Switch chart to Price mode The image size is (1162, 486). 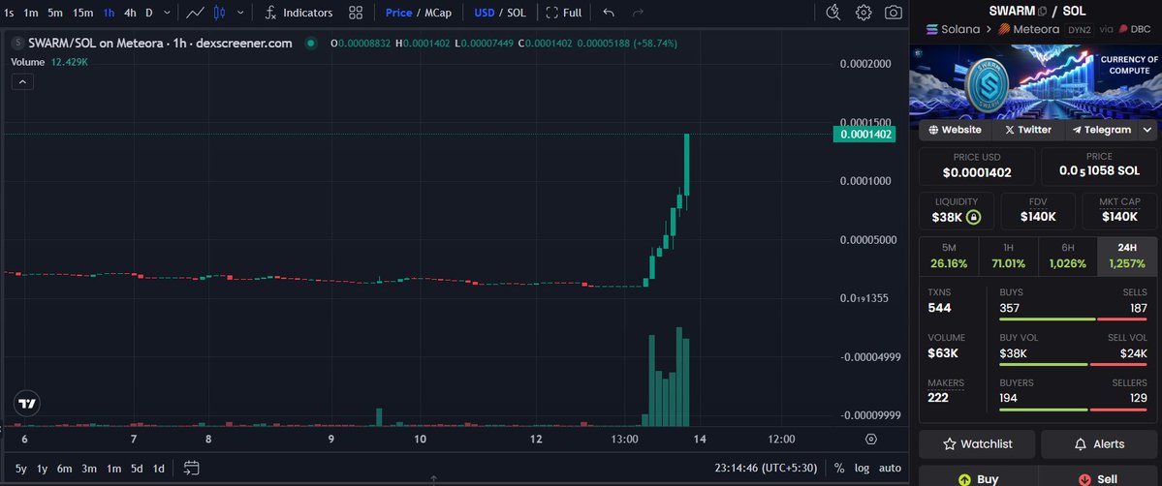pyautogui.click(x=398, y=13)
